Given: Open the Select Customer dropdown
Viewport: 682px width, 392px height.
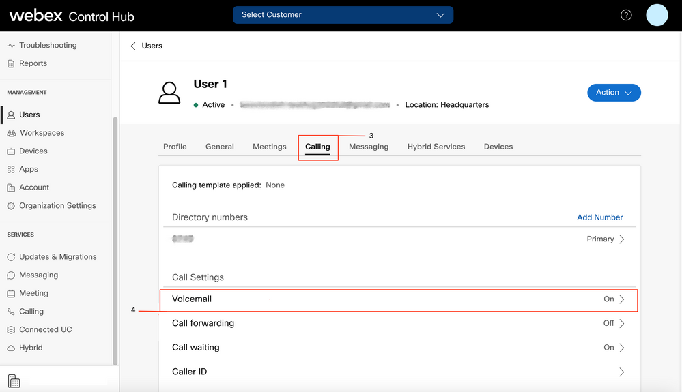Looking at the screenshot, I should point(343,15).
